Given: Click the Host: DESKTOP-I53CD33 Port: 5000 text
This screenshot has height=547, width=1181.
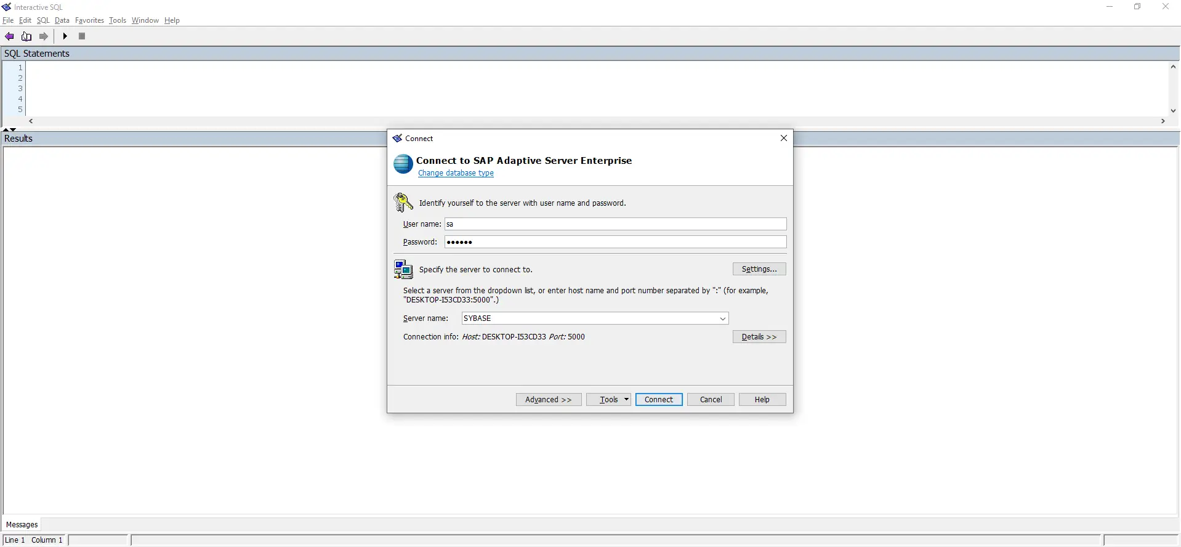Looking at the screenshot, I should coord(523,337).
